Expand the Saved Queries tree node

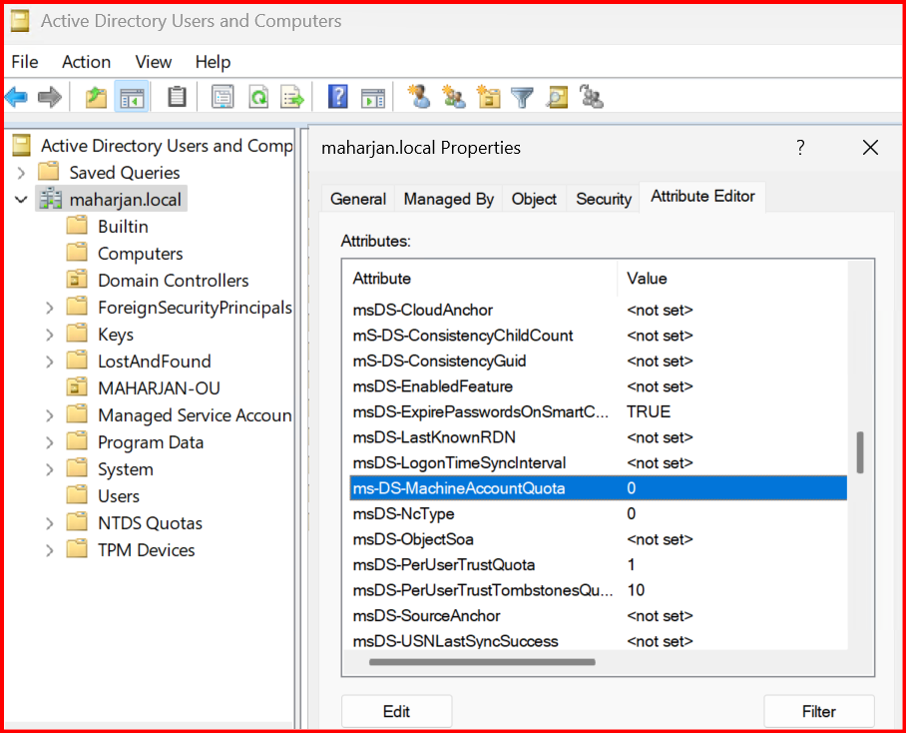click(x=22, y=173)
